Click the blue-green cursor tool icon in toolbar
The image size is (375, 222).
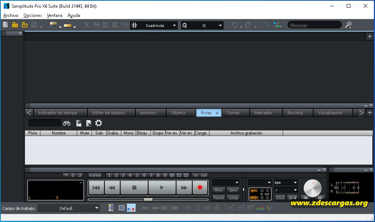click(277, 25)
